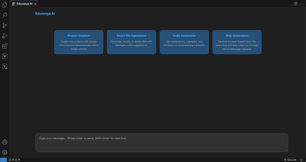Open the Accounts menu icon
The image size is (306, 162).
click(4, 142)
